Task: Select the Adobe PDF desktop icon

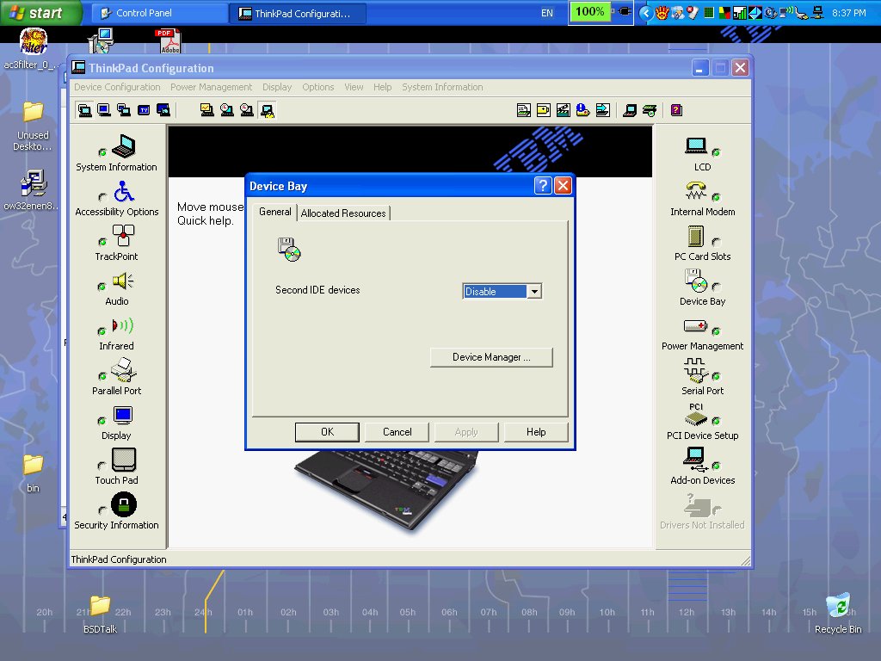Action: [169, 41]
